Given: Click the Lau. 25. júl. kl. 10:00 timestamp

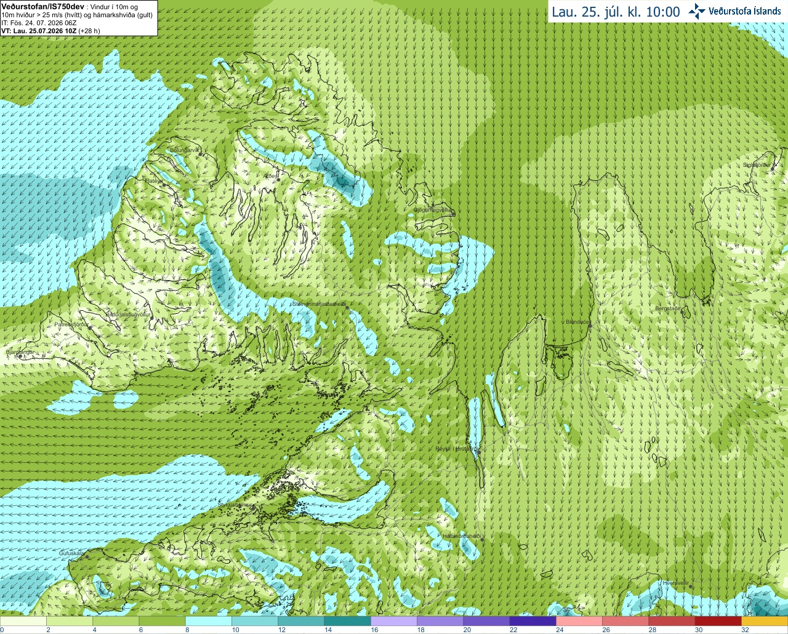Looking at the screenshot, I should pyautogui.click(x=616, y=12).
